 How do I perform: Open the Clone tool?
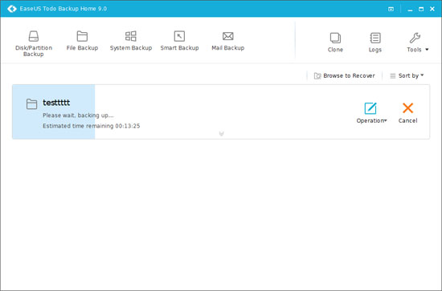[335, 42]
